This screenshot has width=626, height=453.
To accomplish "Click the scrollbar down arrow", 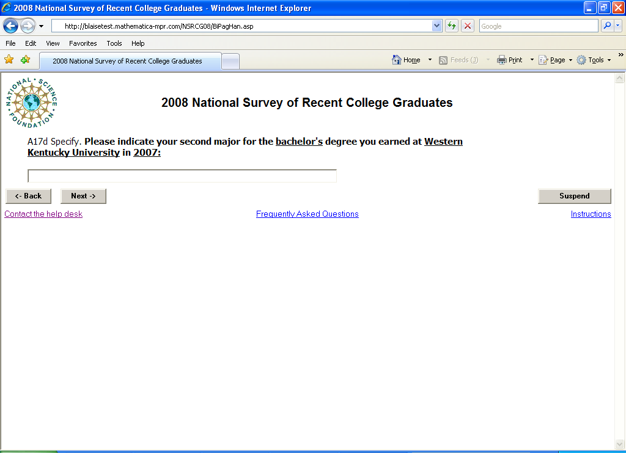I will (x=620, y=444).
